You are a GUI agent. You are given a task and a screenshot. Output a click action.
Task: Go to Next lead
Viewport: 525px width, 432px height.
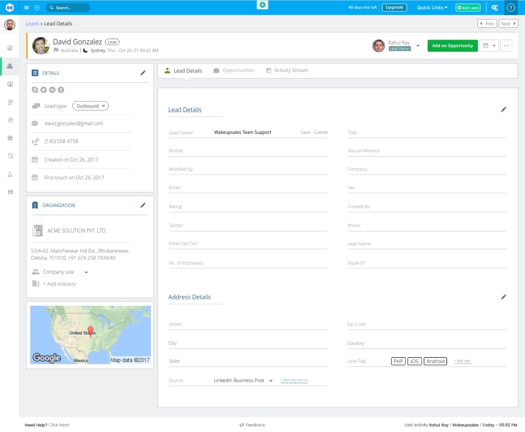(x=508, y=23)
